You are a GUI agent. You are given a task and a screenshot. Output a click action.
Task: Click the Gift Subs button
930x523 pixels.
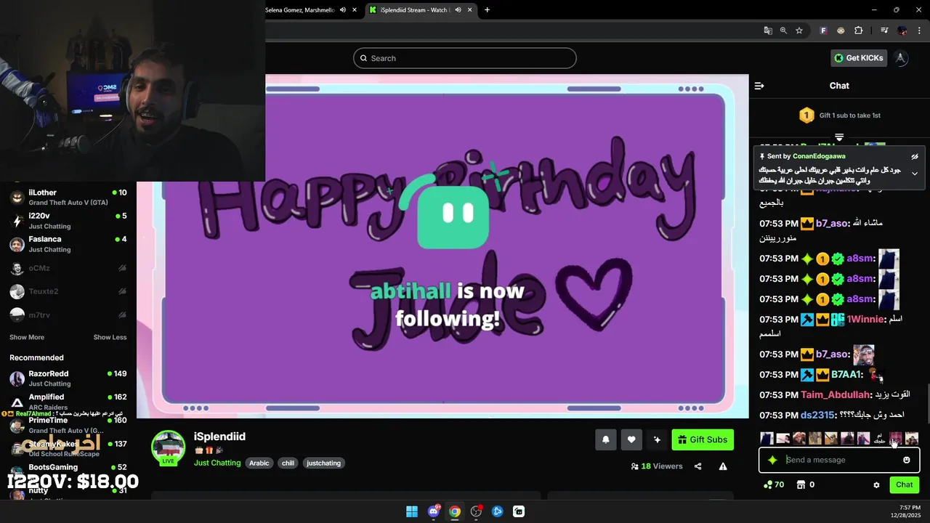point(703,439)
